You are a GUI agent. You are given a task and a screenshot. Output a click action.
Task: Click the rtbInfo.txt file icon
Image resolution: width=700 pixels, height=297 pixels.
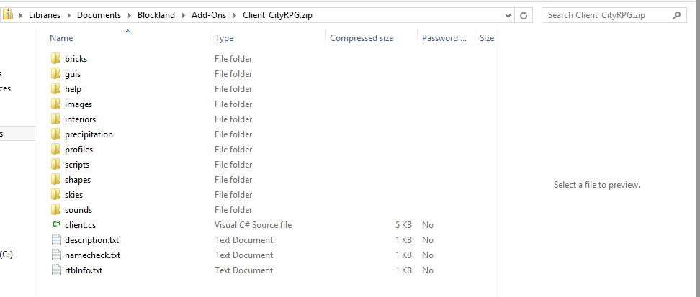[x=56, y=270]
